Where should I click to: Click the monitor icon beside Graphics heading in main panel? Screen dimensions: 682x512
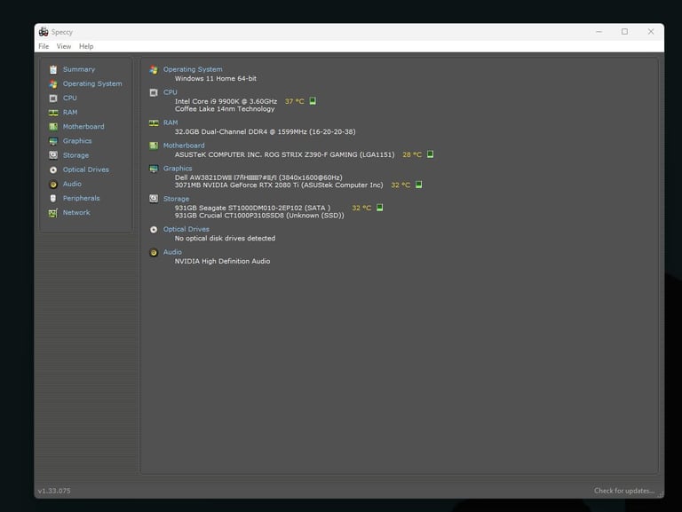(x=154, y=169)
